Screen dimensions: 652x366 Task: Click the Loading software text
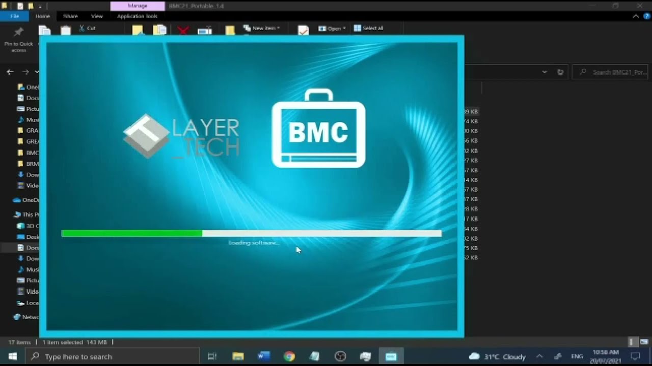(x=254, y=243)
